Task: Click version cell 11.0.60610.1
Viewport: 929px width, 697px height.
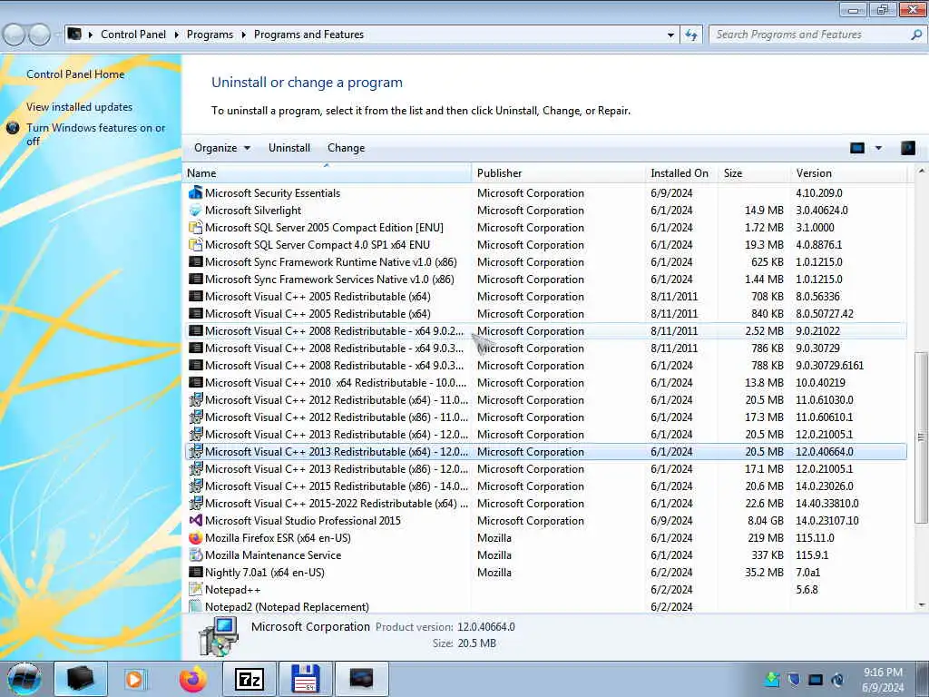Action: point(824,417)
